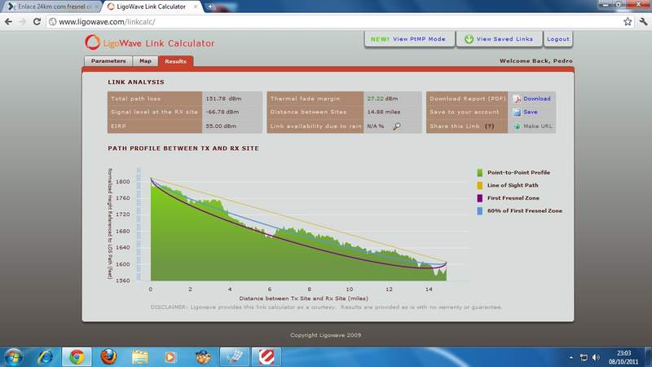Image resolution: width=652 pixels, height=367 pixels.
Task: Switch to the Map tab
Action: 145,60
